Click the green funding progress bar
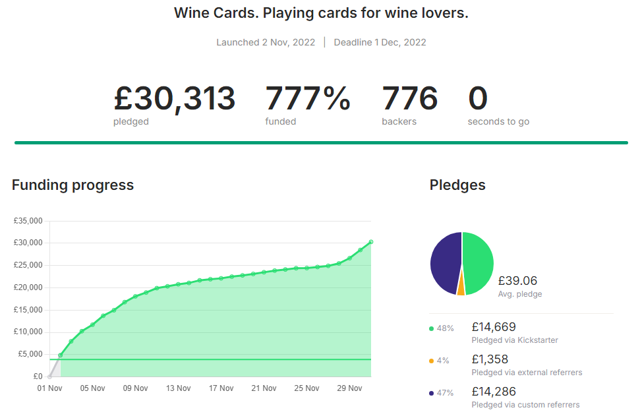 coord(321,142)
